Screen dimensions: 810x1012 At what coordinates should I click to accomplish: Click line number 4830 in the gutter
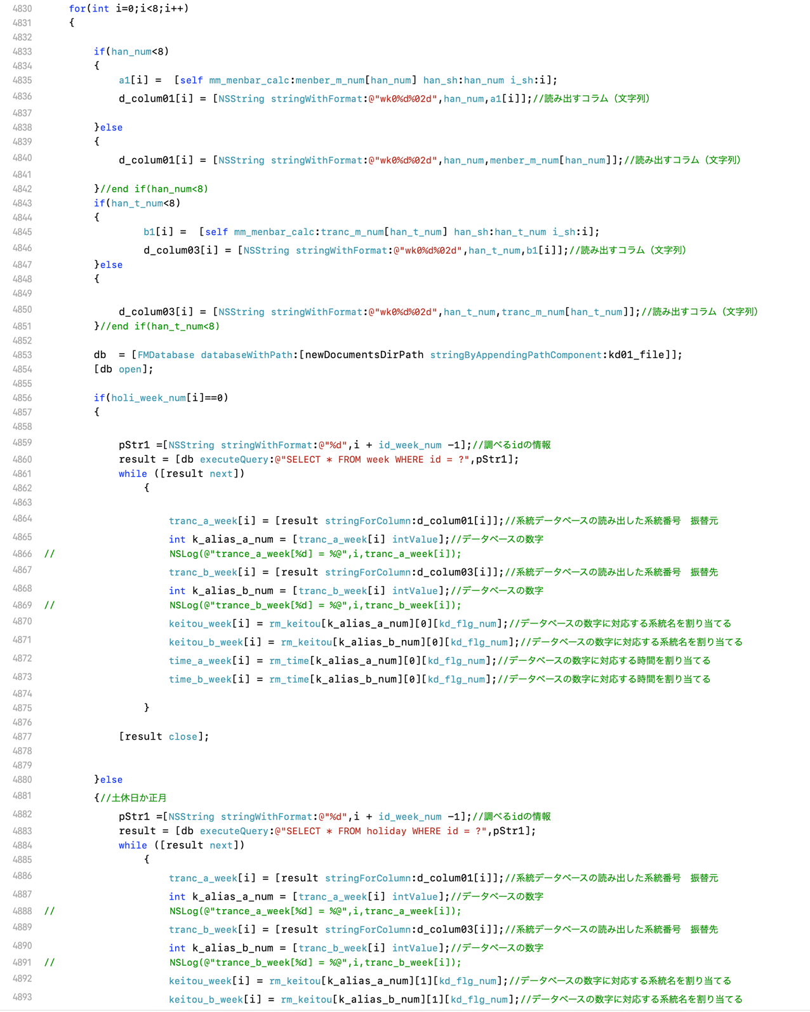[22, 9]
